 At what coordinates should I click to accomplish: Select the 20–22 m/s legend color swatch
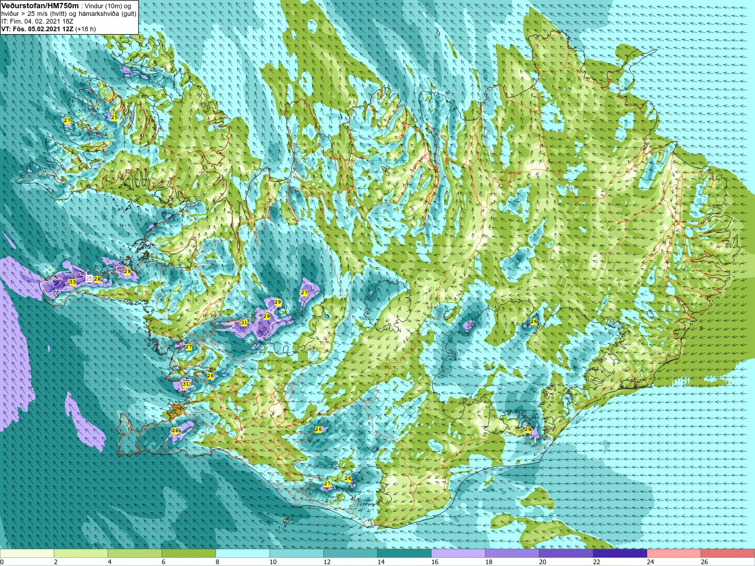(x=566, y=554)
